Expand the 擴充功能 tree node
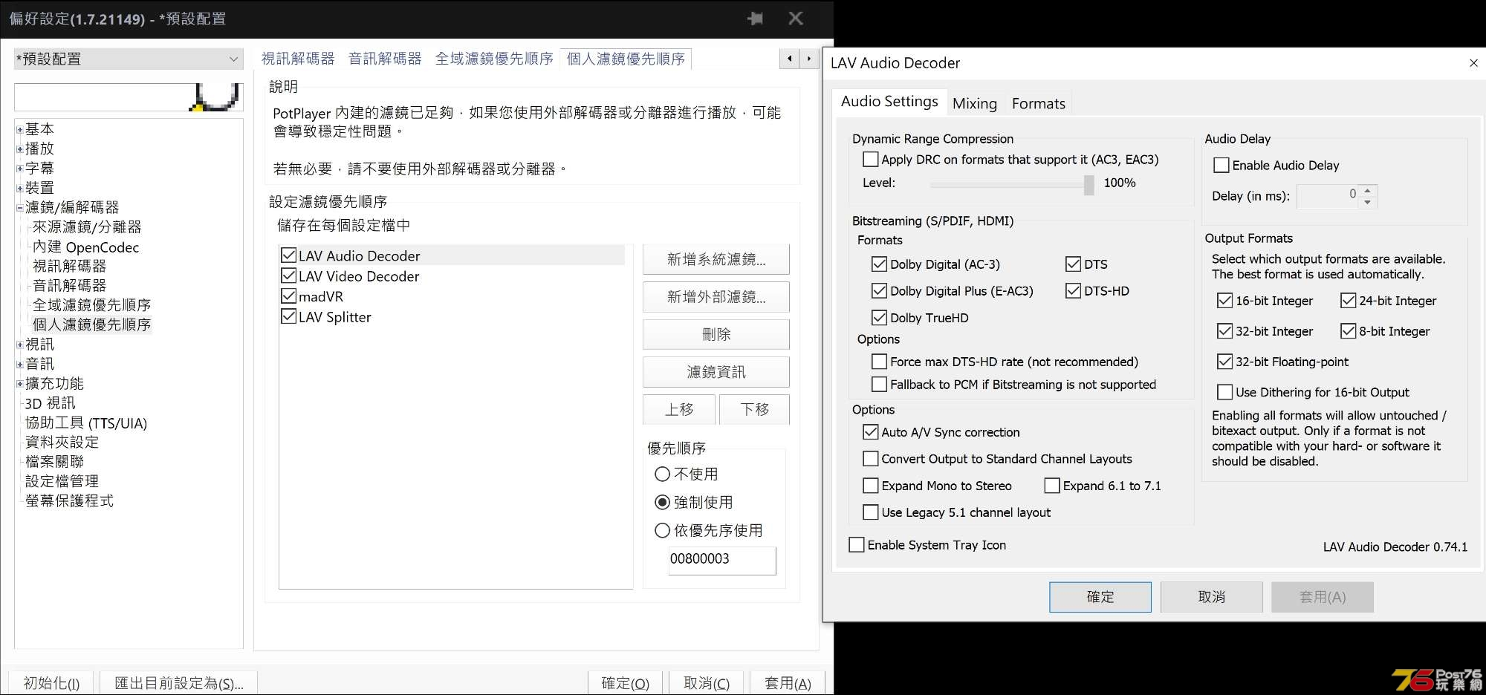 (x=19, y=384)
